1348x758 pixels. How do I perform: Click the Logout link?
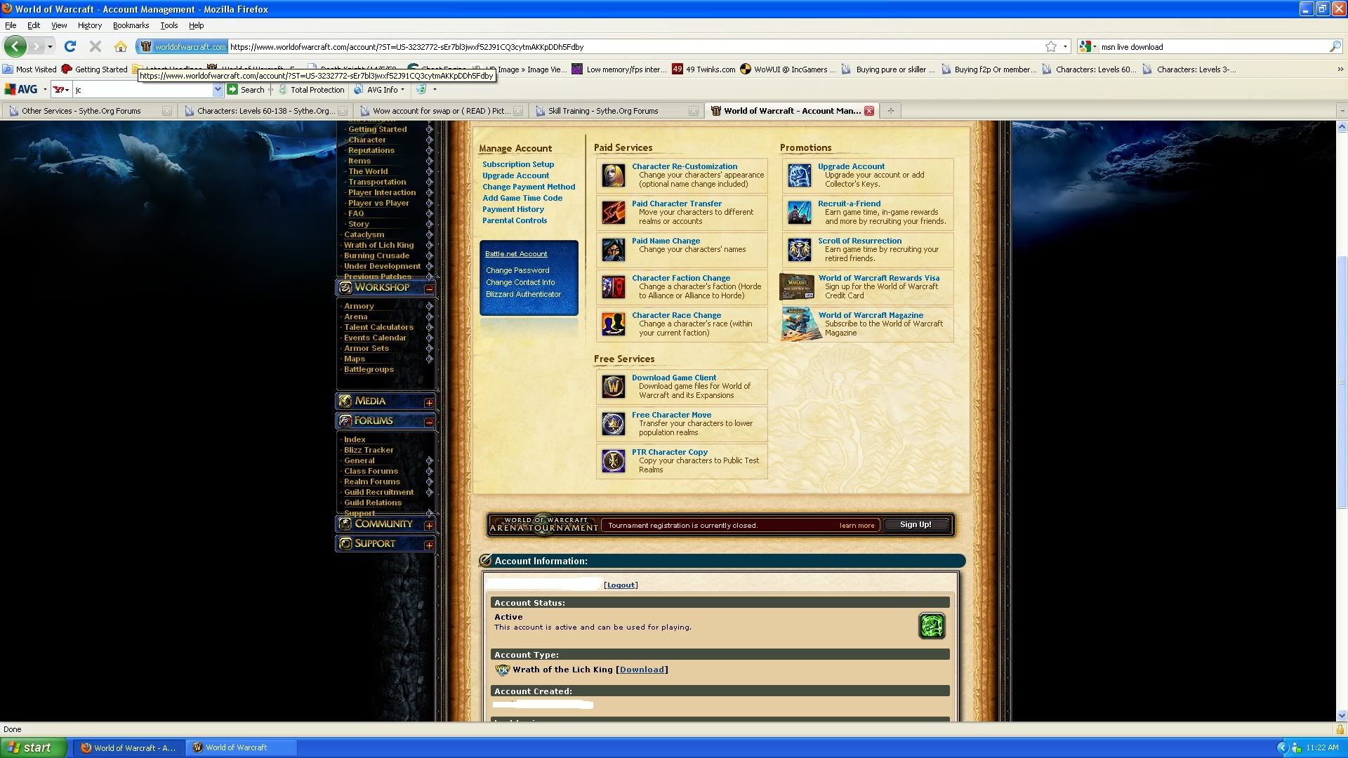(621, 585)
